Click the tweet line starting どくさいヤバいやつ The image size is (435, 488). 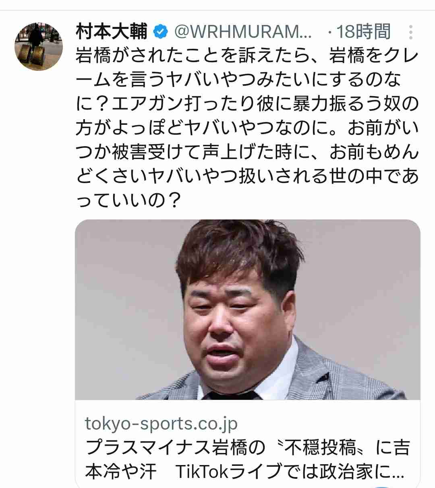pyautogui.click(x=247, y=177)
